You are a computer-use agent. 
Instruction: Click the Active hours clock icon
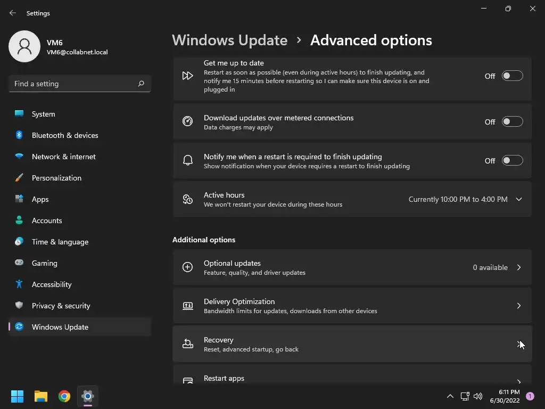[x=188, y=199]
